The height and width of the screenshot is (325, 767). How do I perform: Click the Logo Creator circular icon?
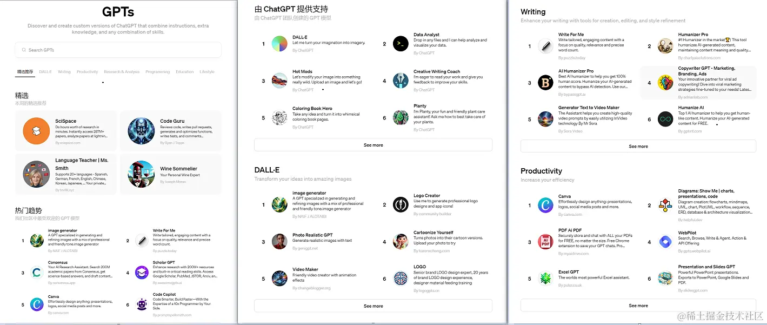[x=401, y=204]
